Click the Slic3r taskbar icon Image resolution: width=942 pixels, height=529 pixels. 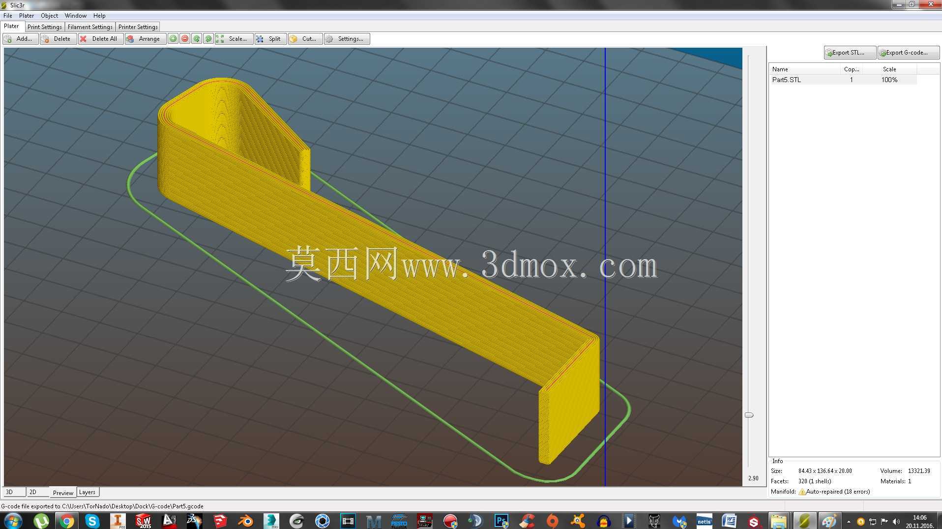pyautogui.click(x=804, y=521)
